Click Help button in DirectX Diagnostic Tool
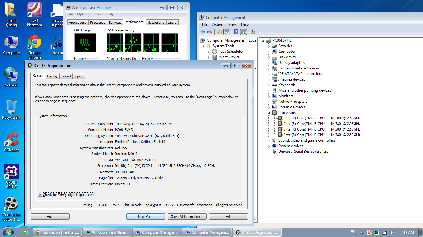Screen dimensions: 423x237 pyautogui.click(x=50, y=217)
